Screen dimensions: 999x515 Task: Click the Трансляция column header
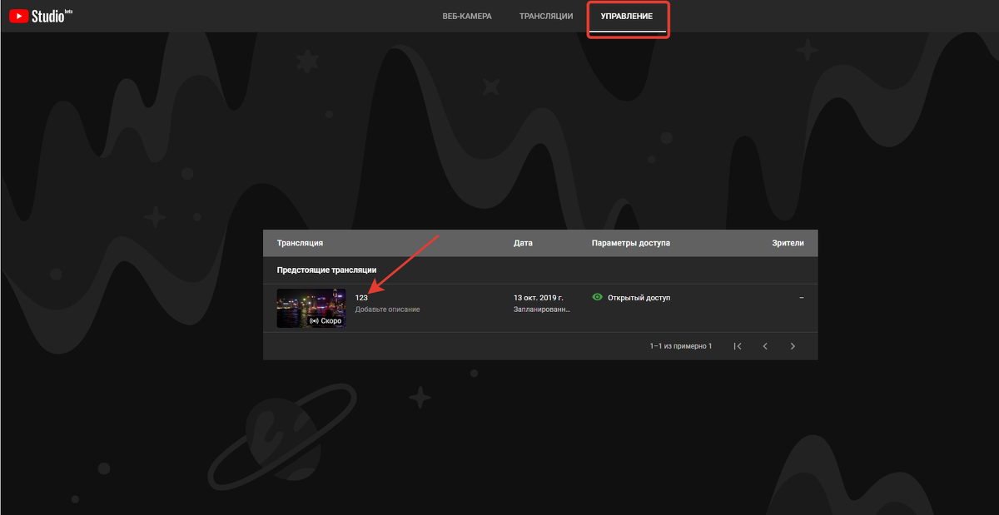[300, 243]
